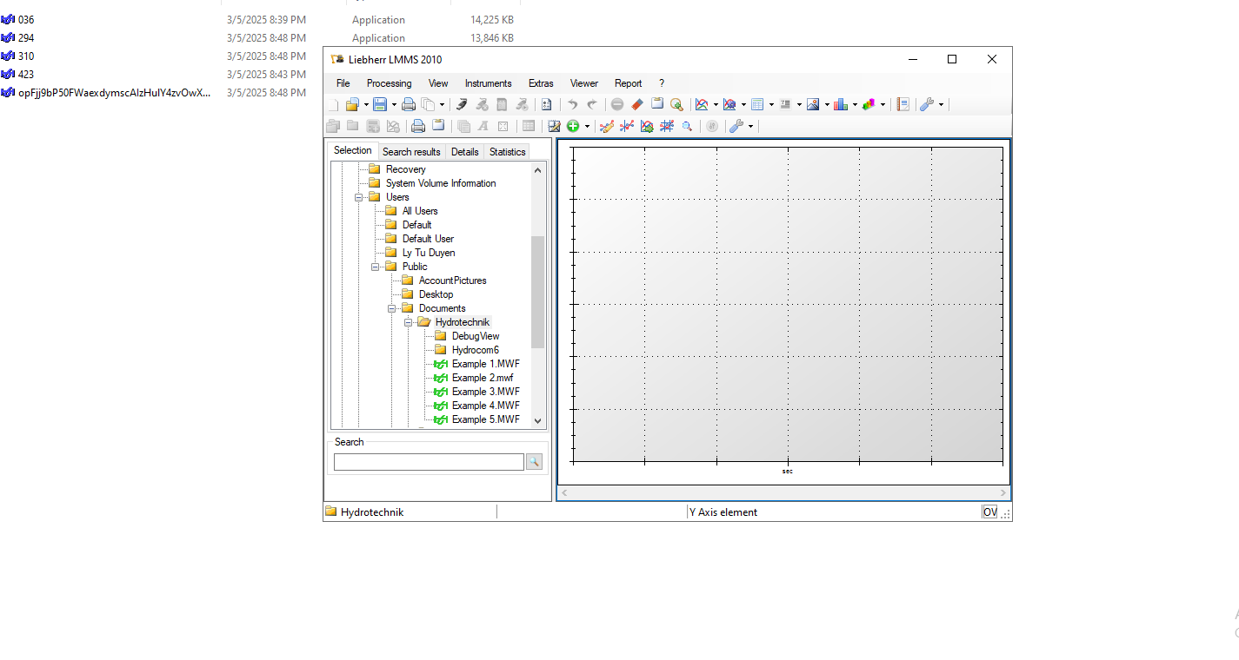Collapse the Hydrotechnik folder tree node
The height and width of the screenshot is (660, 1239).
tap(409, 322)
